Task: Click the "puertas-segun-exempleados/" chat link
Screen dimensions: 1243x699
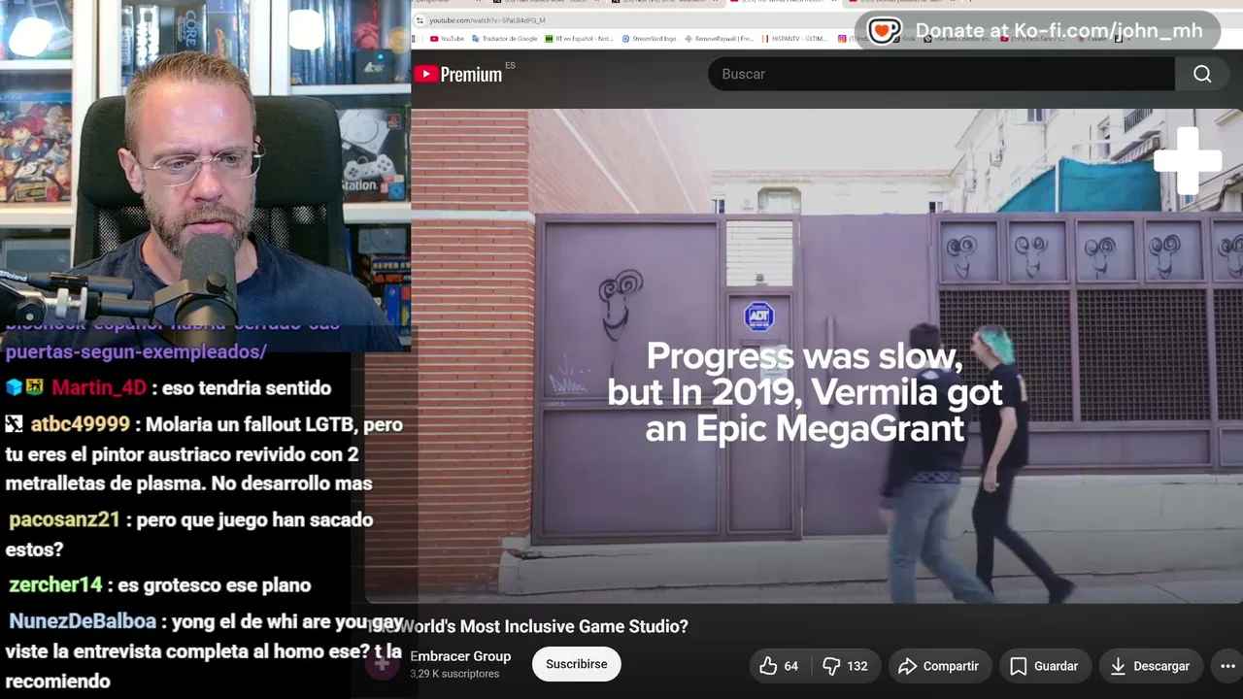Action: (x=136, y=351)
